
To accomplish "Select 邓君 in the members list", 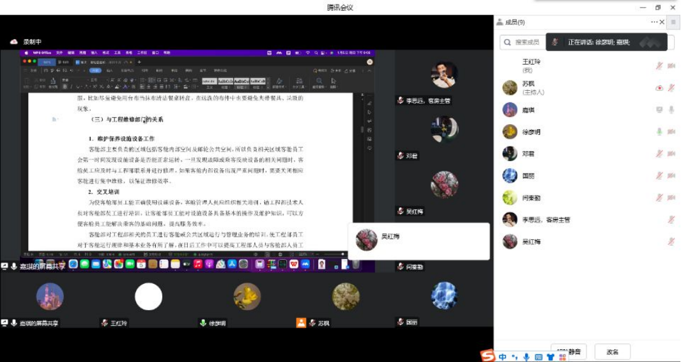I will [528, 153].
